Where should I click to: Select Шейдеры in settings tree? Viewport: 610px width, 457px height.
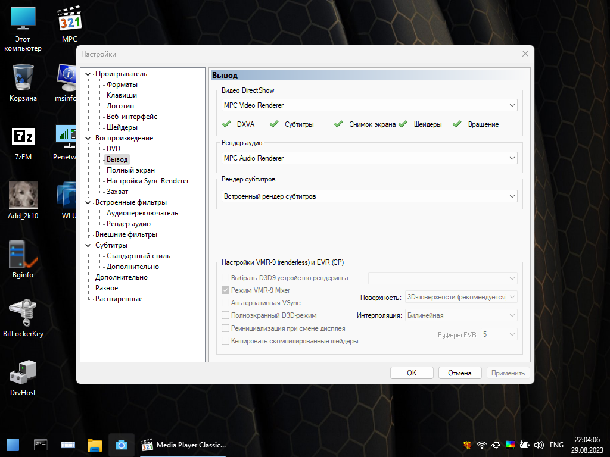click(x=122, y=127)
